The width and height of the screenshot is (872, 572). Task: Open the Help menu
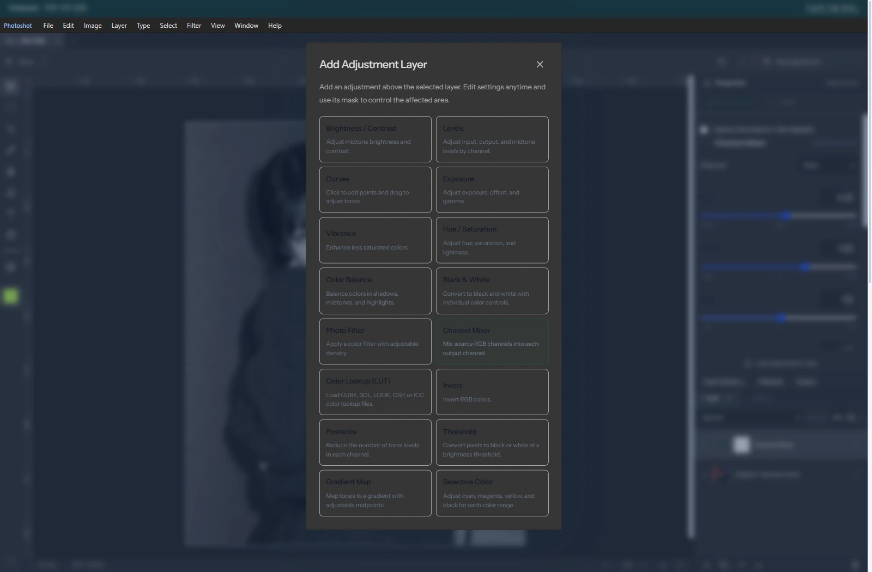[275, 26]
